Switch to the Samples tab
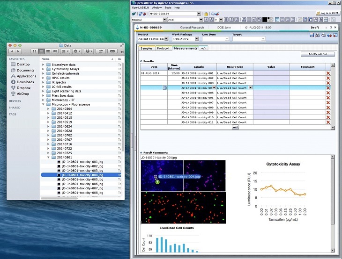Image resolution: width=342 pixels, height=259 pixels. point(147,48)
